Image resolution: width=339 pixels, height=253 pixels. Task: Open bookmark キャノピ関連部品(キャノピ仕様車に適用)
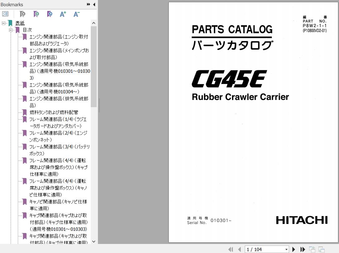coord(58,205)
